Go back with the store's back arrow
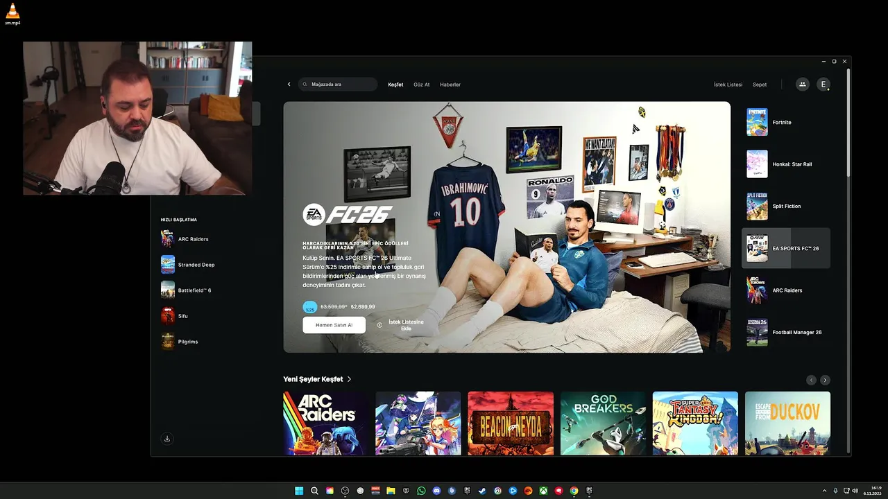This screenshot has height=499, width=888. [289, 85]
